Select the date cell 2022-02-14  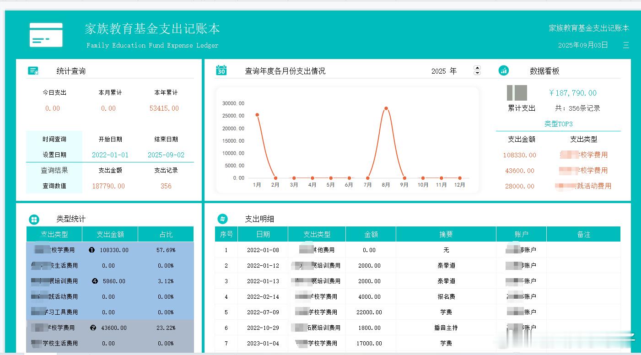263,297
